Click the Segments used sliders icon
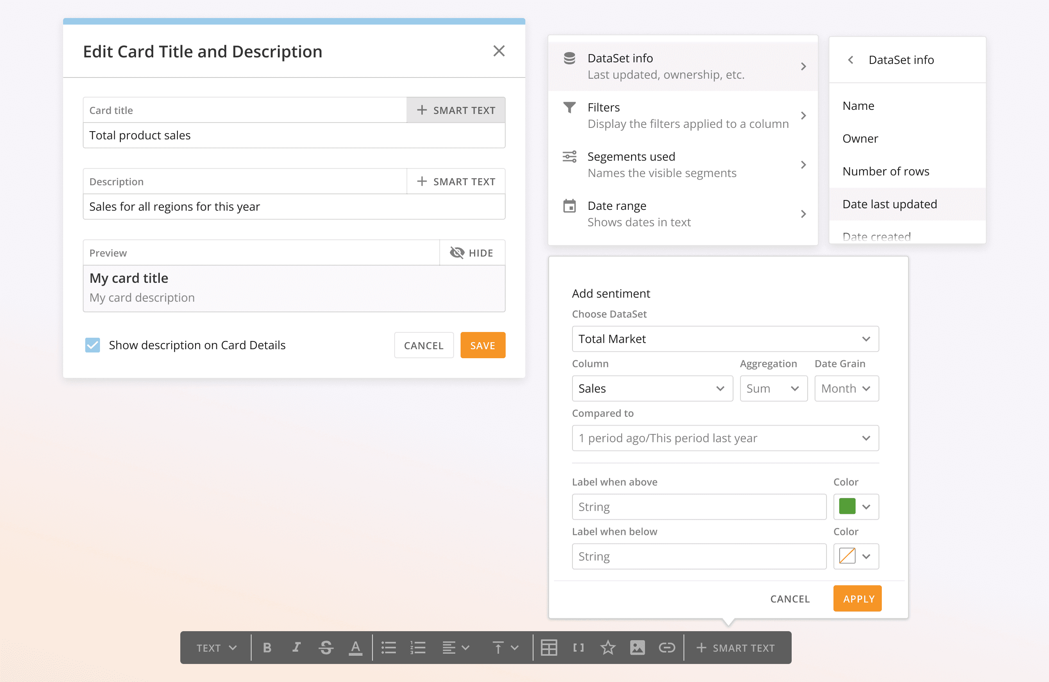This screenshot has width=1049, height=682. click(x=570, y=157)
